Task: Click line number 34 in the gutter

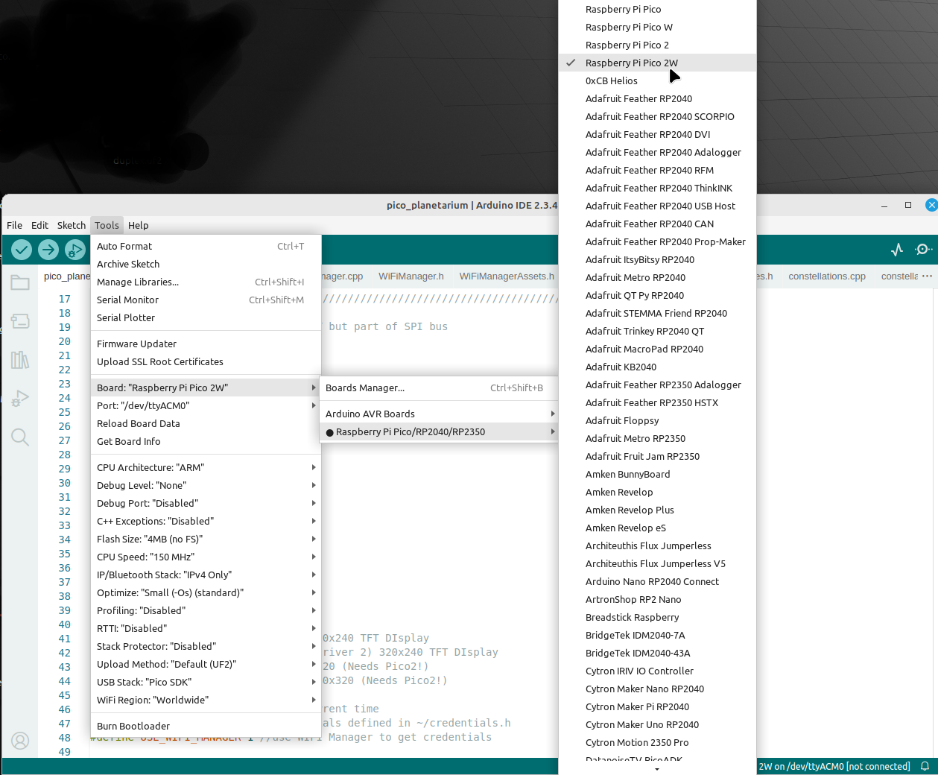Action: [x=65, y=540]
